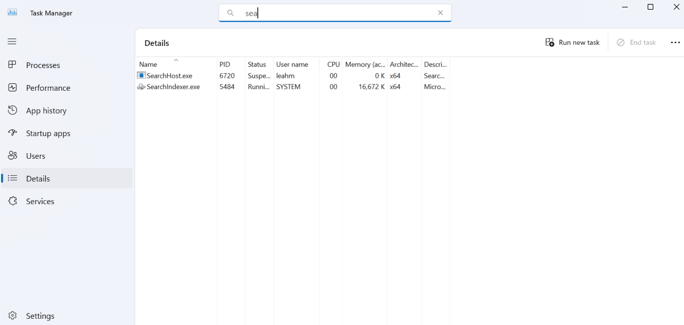
Task: Click the Running status of SearchIndexer.exe
Action: pos(258,87)
